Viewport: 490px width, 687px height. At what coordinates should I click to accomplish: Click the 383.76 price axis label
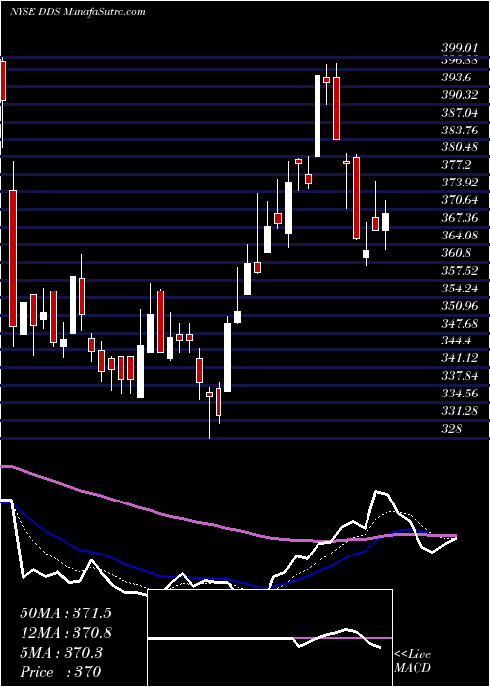[460, 130]
